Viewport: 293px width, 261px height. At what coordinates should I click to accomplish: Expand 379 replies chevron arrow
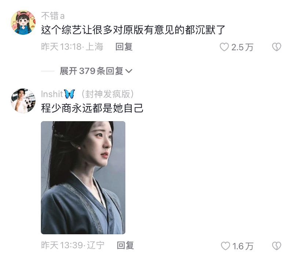tap(129, 71)
